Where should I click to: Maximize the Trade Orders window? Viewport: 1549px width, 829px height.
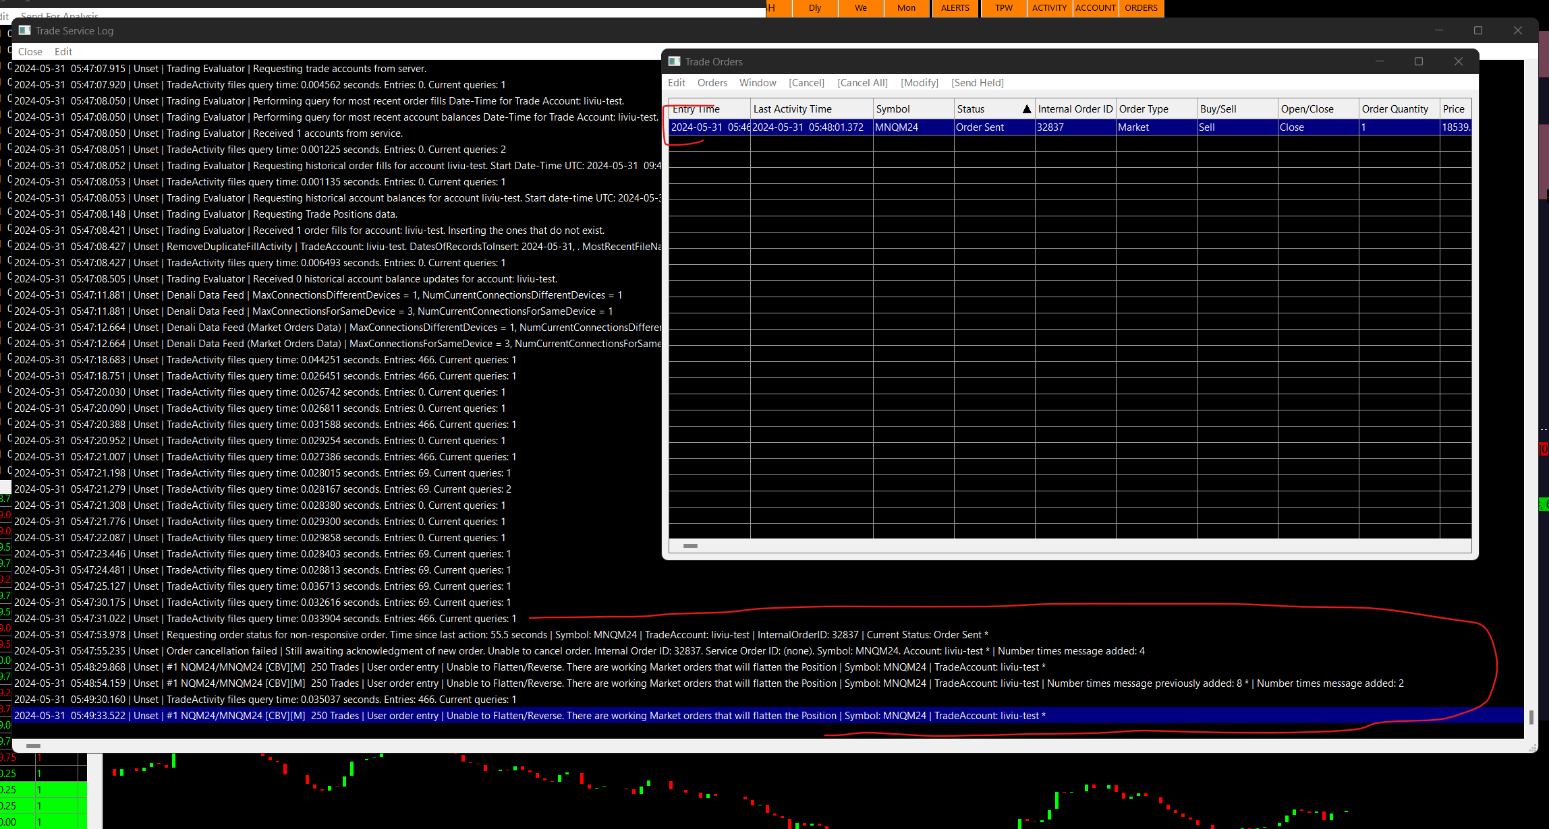pyautogui.click(x=1419, y=61)
